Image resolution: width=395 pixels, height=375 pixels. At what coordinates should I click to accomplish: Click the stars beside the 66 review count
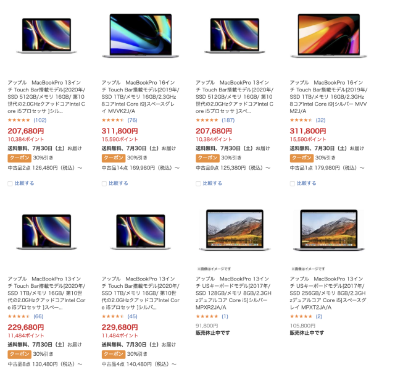(x=19, y=316)
